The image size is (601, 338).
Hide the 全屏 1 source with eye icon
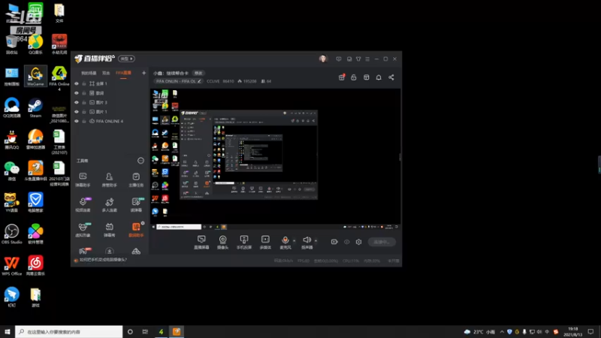(x=77, y=83)
